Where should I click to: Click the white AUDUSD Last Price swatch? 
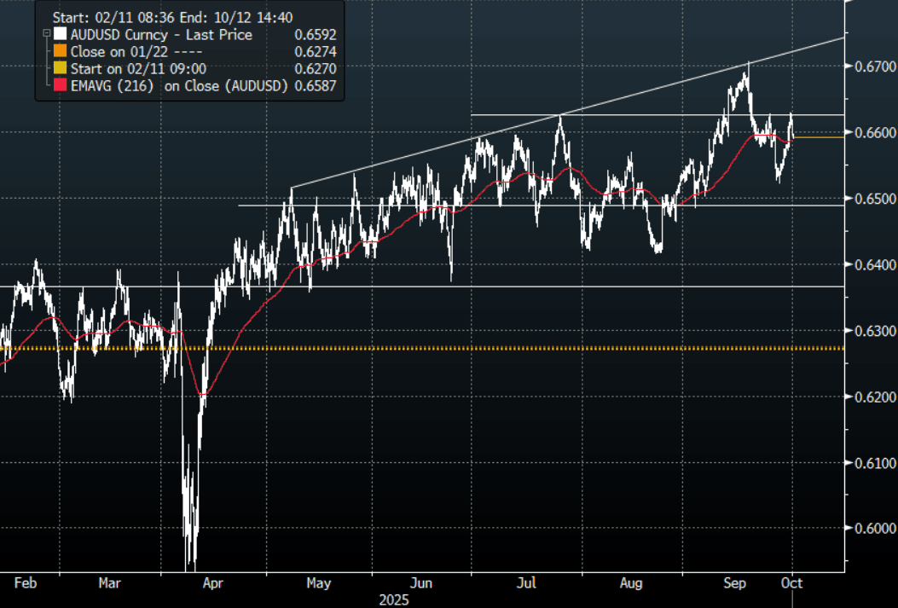(61, 34)
